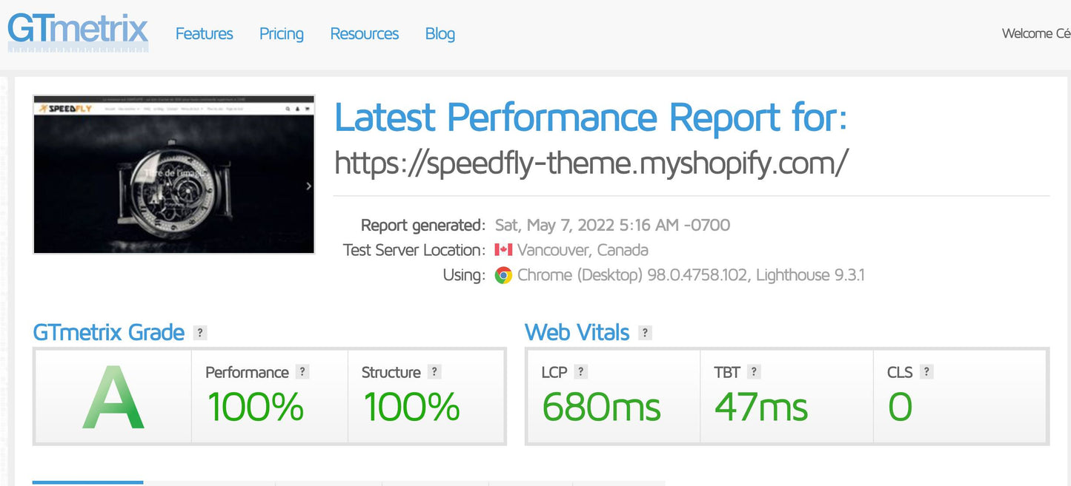Click the GTmetrix Grade heading
Image resolution: width=1071 pixels, height=486 pixels.
[x=109, y=333]
